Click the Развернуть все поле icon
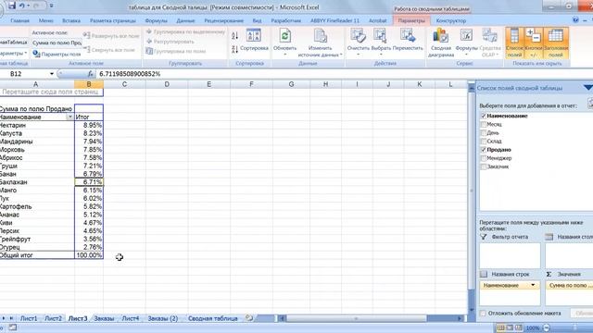The image size is (593, 333). [86, 36]
